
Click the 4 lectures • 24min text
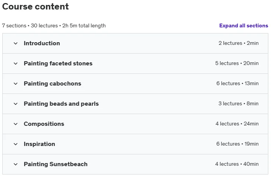click(237, 124)
